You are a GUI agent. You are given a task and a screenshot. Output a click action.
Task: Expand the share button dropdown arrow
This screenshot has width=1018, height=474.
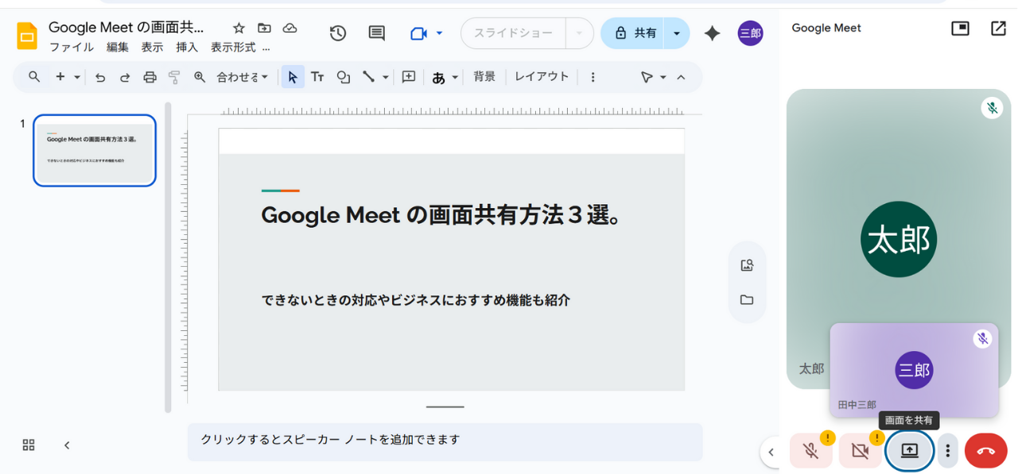point(677,33)
